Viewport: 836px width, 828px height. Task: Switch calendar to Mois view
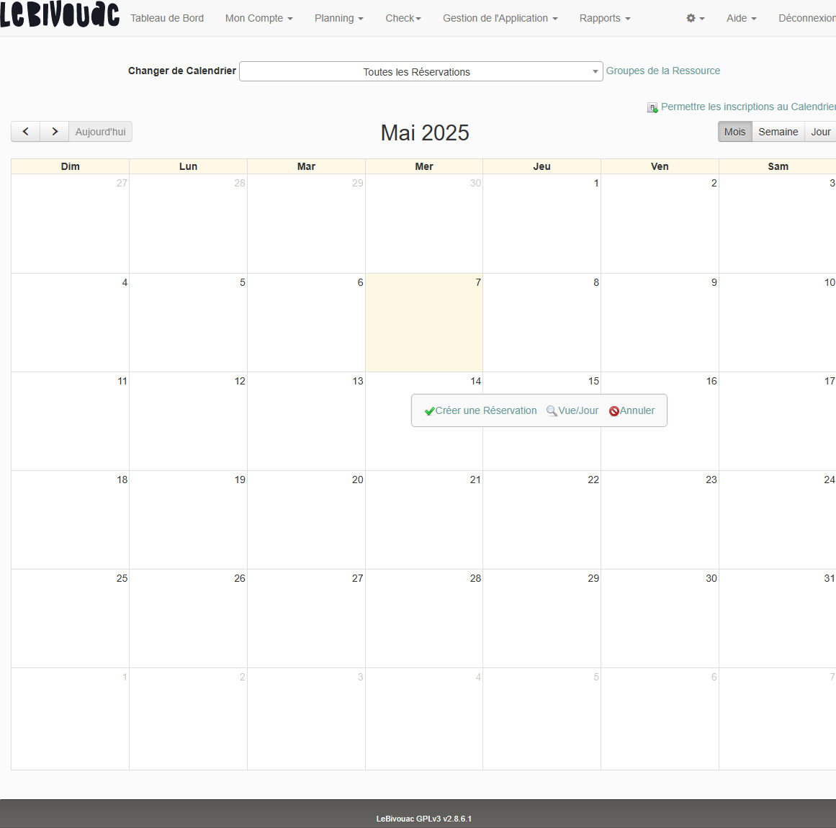(734, 132)
